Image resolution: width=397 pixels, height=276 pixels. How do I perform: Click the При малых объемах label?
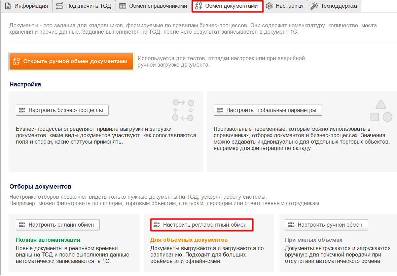point(314,240)
